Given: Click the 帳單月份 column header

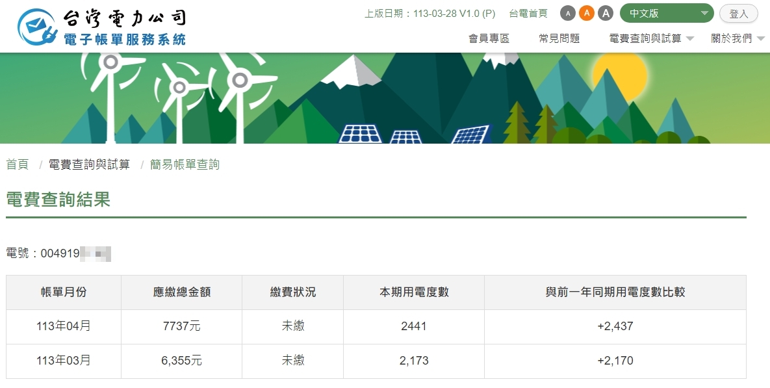Looking at the screenshot, I should (63, 292).
